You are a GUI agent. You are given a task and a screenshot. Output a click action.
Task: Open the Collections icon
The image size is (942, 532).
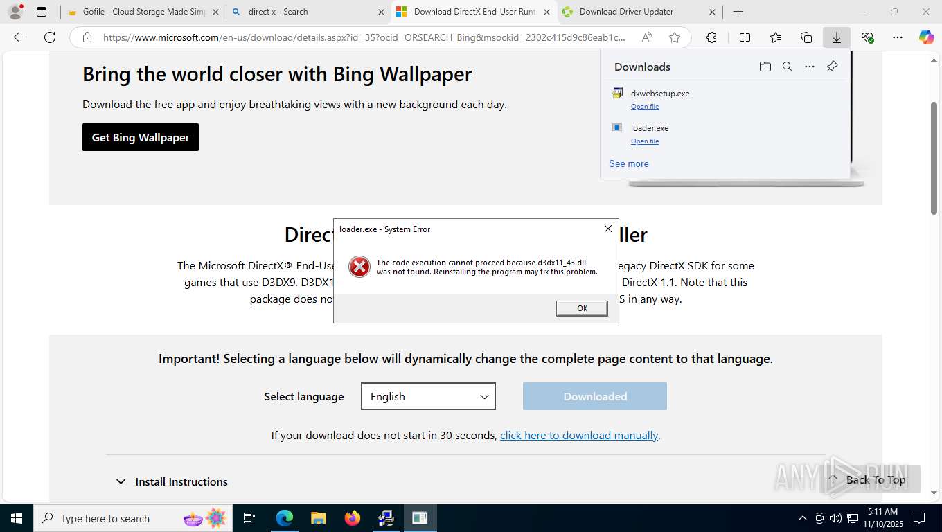tap(806, 37)
